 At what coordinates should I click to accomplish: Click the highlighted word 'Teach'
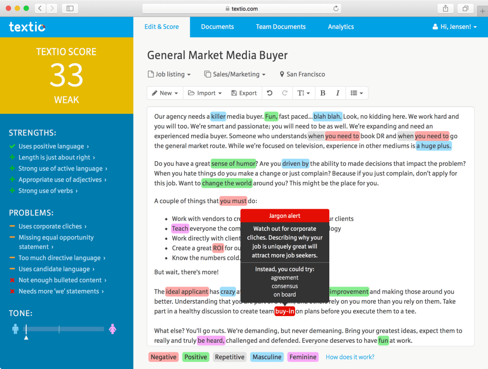point(180,228)
